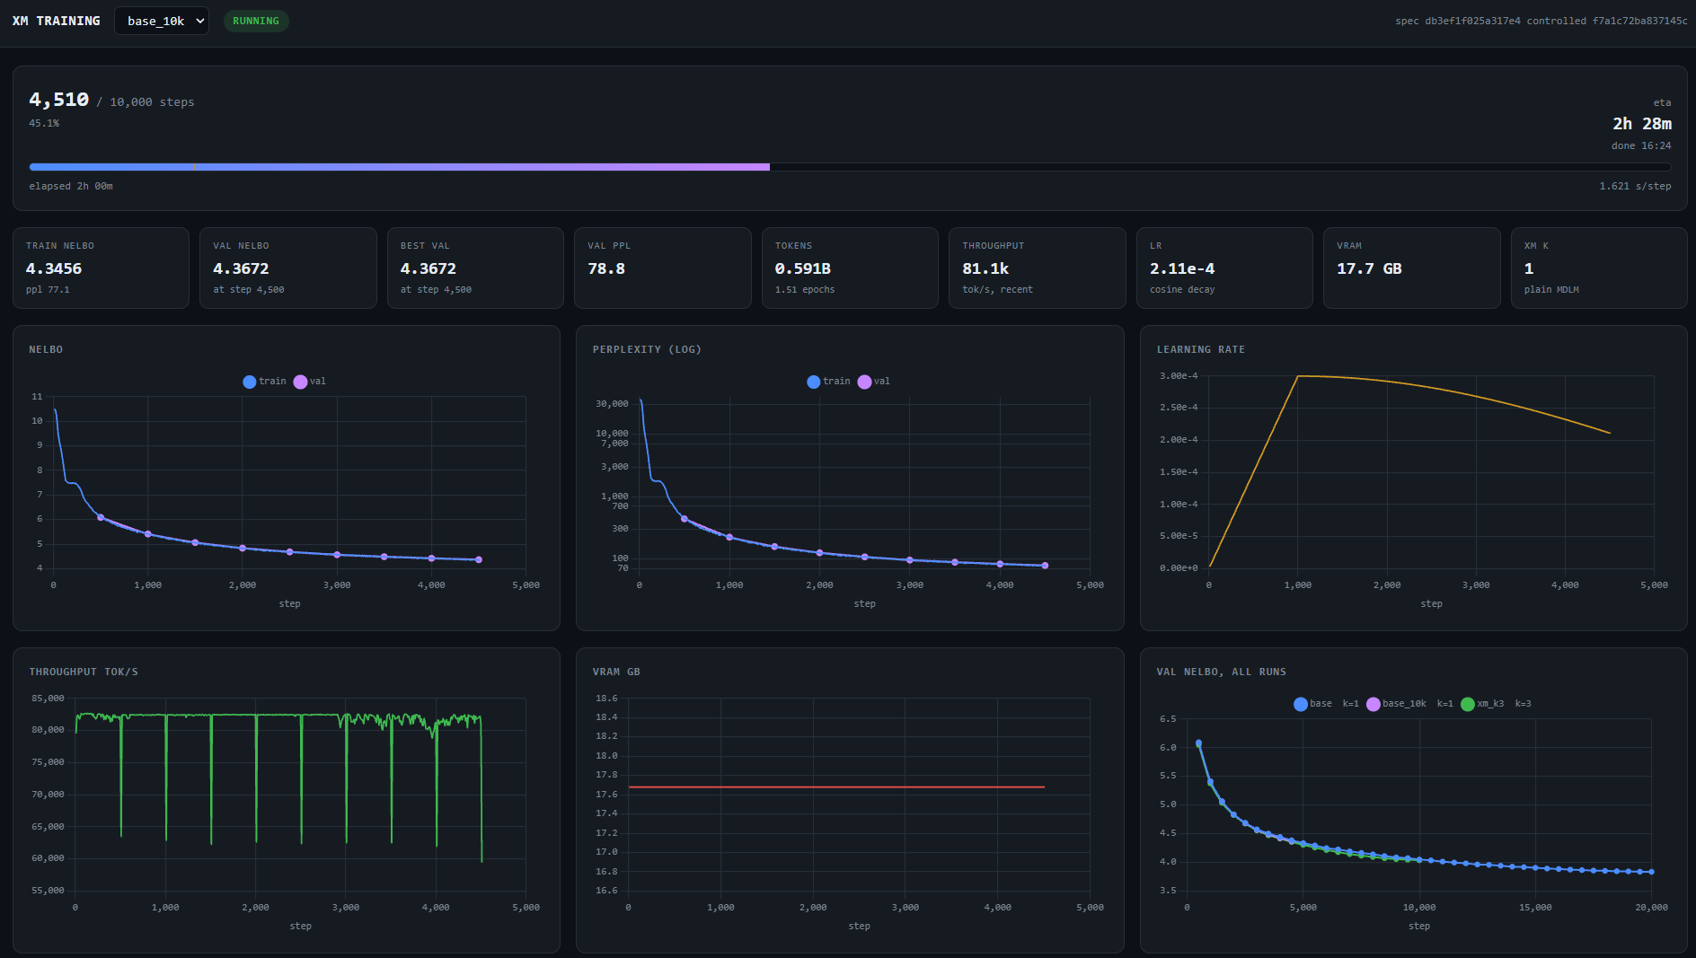Click the 45.1% progress label

44,123
